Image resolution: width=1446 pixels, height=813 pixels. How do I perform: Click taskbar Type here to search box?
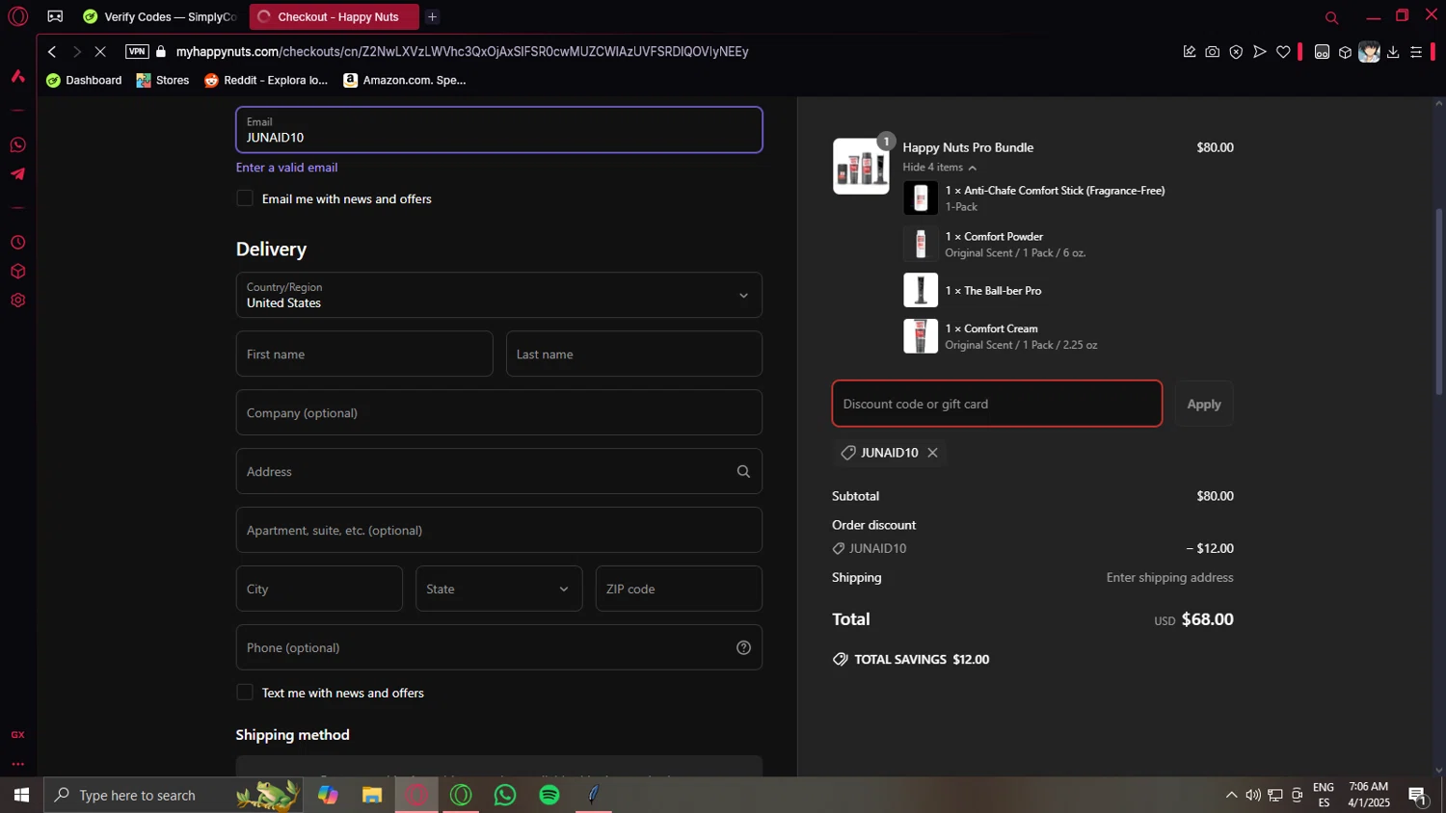[x=174, y=795]
